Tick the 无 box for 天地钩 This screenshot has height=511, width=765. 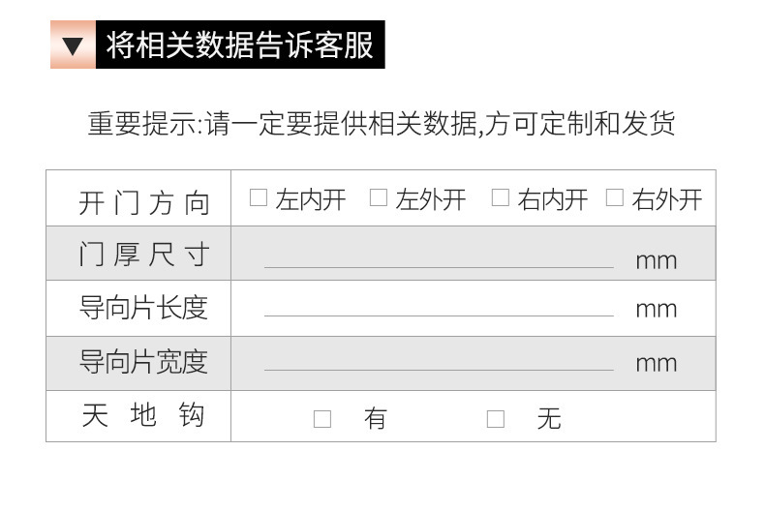(x=496, y=419)
